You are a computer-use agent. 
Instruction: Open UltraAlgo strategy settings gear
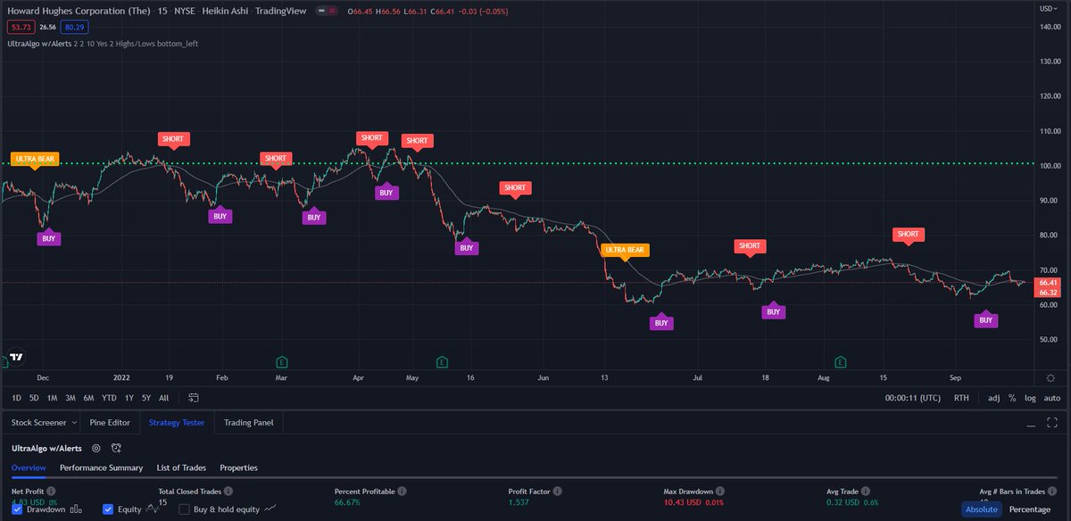(x=96, y=448)
